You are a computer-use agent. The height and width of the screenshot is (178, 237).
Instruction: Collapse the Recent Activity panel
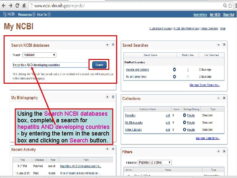pyautogui.click(x=107, y=149)
